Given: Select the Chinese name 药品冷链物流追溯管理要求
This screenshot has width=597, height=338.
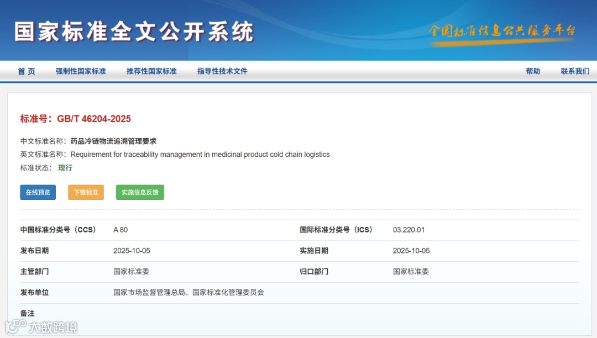Looking at the screenshot, I should [x=113, y=141].
